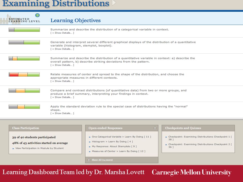Image resolution: width=243 pixels, height=182 pixels.
Task: Show details for compare and contrast distributions objective
Action: [x=62, y=97]
